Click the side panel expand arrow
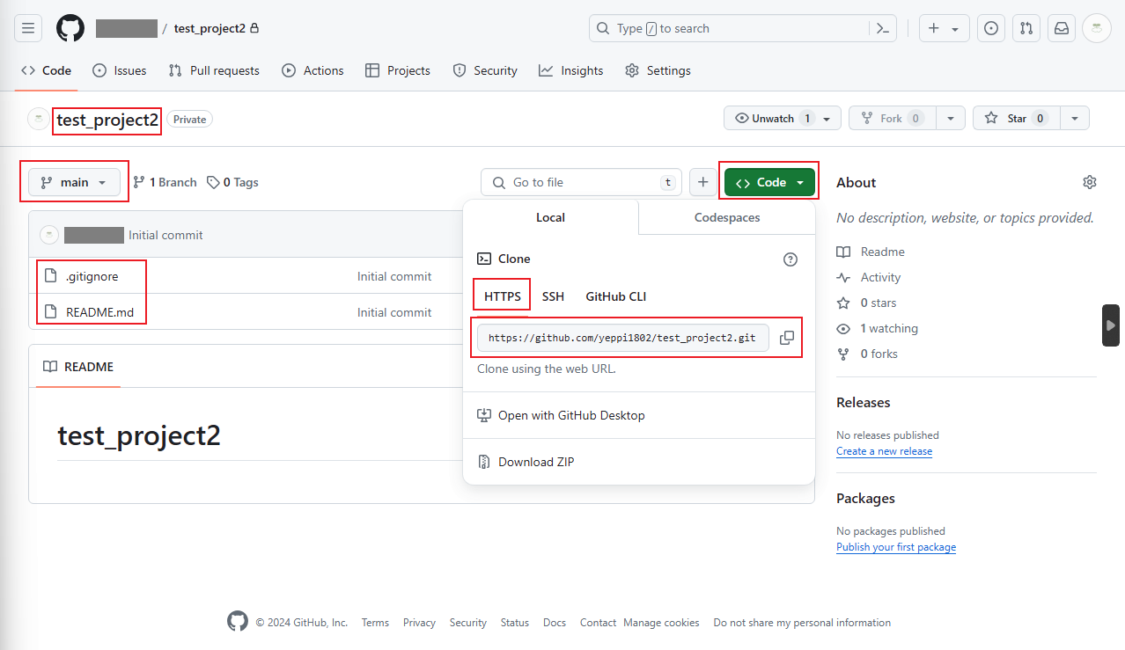 [x=1111, y=325]
